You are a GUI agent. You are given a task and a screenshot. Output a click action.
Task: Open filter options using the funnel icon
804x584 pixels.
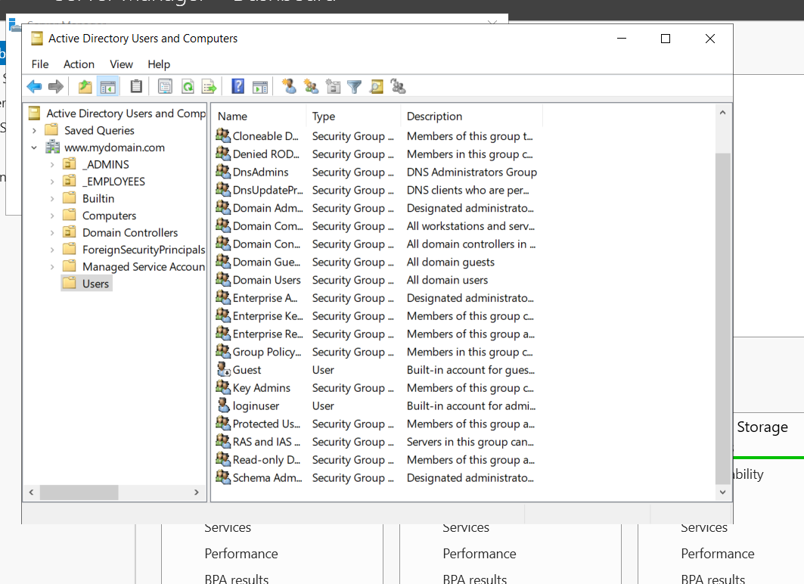354,86
